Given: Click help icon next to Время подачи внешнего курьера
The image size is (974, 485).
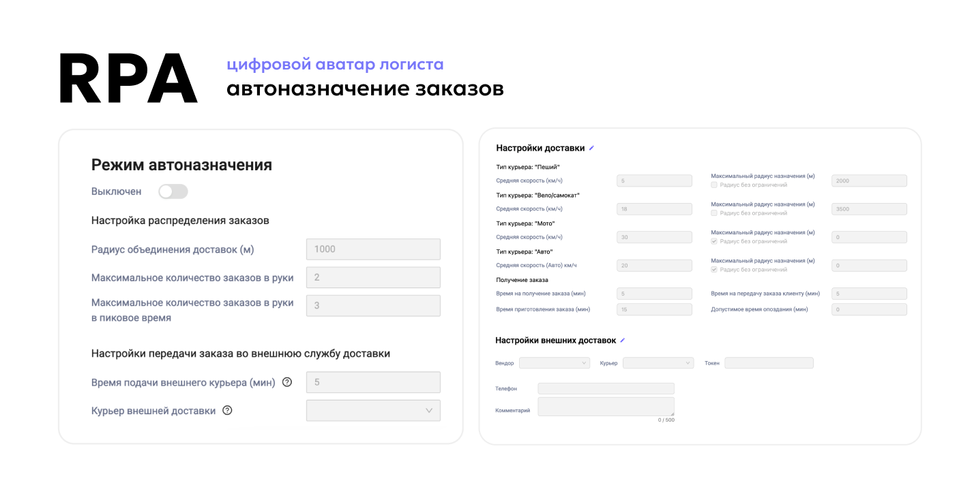Looking at the screenshot, I should pyautogui.click(x=287, y=382).
